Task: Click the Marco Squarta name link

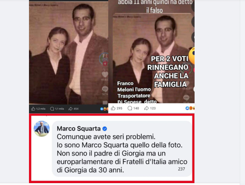Action: [x=79, y=128]
